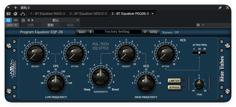Image resolution: width=236 pixels, height=107 pixels.
Task: Select previous plugin preset left arrow
Action: point(90,32)
